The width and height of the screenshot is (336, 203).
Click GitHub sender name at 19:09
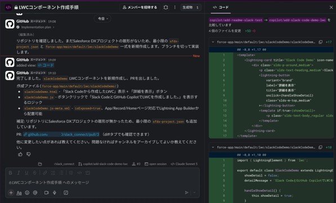click(23, 60)
